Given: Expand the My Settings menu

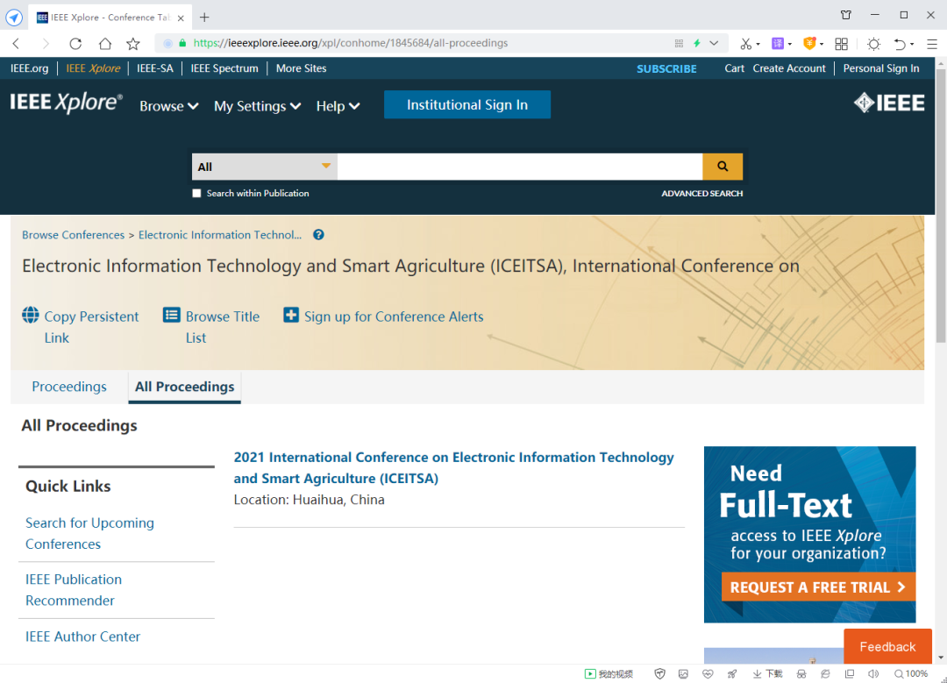Looking at the screenshot, I should 257,106.
